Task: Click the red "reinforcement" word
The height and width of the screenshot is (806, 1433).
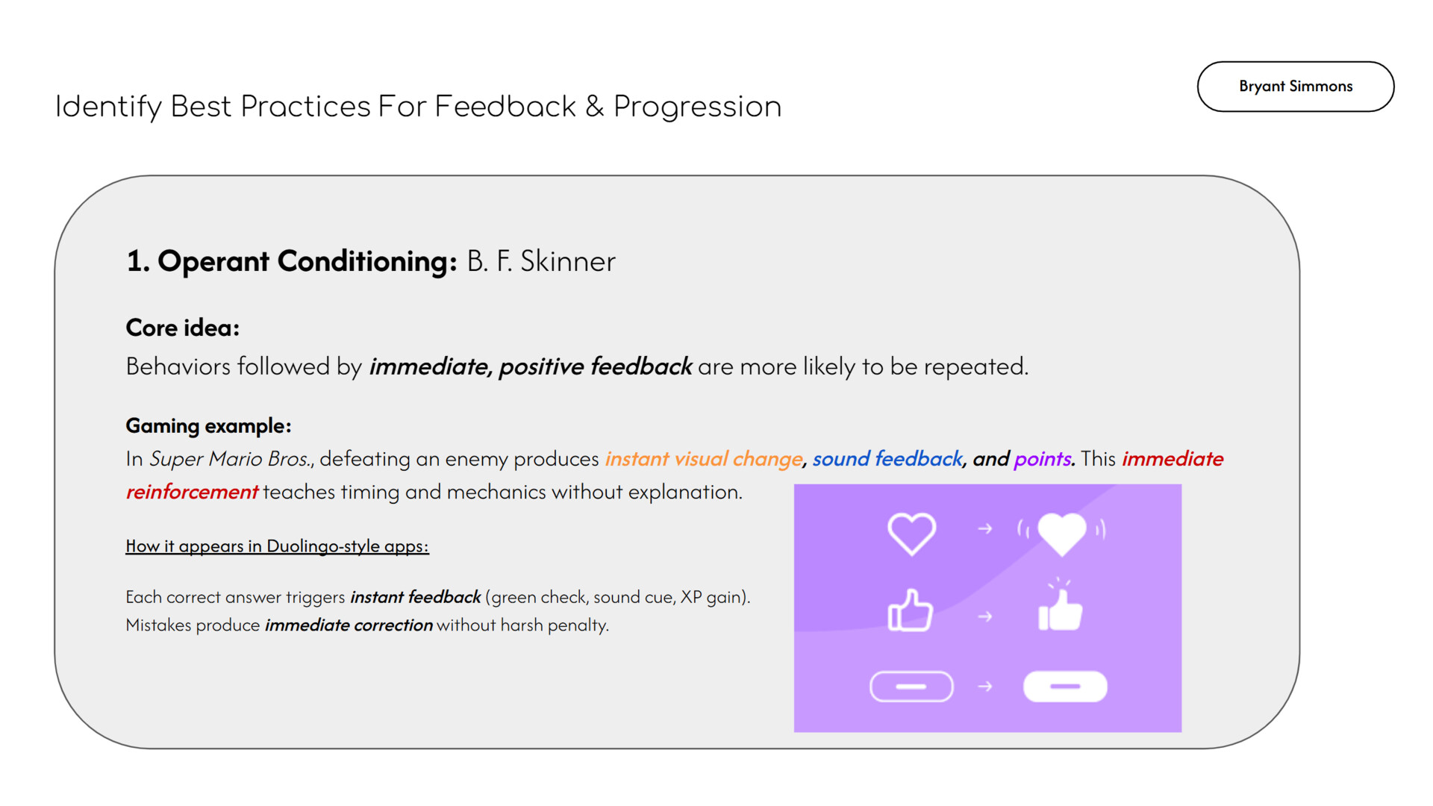Action: click(x=192, y=493)
